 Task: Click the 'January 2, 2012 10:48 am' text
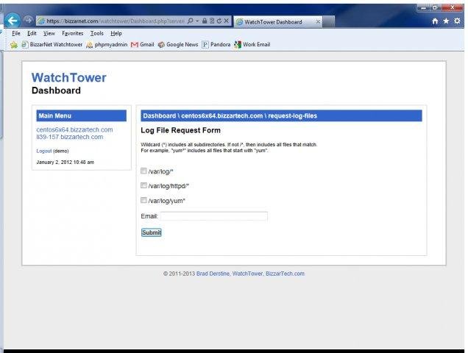coord(65,163)
